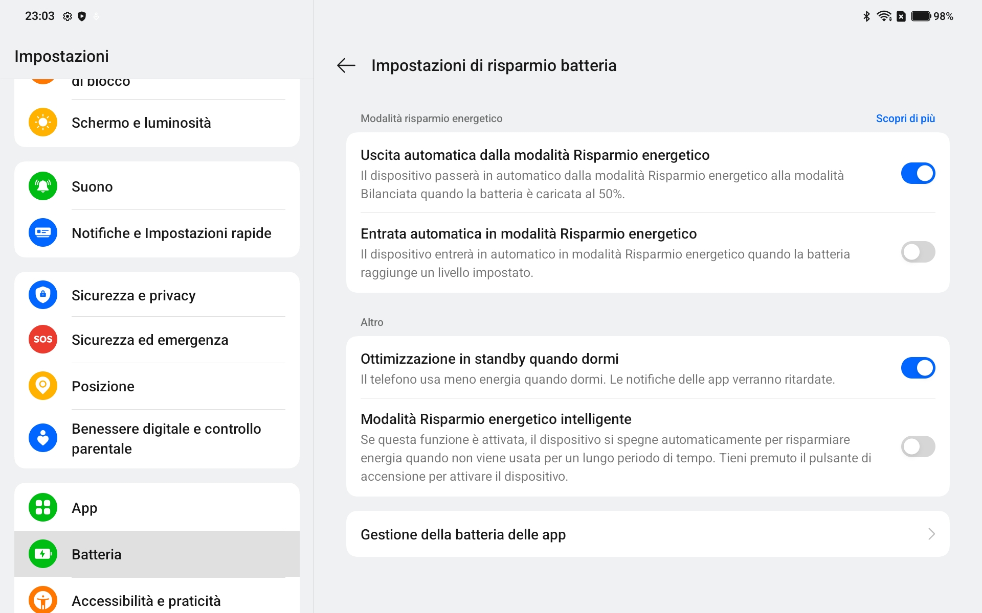Tap the green Batteria icon
The image size is (982, 613).
point(43,554)
